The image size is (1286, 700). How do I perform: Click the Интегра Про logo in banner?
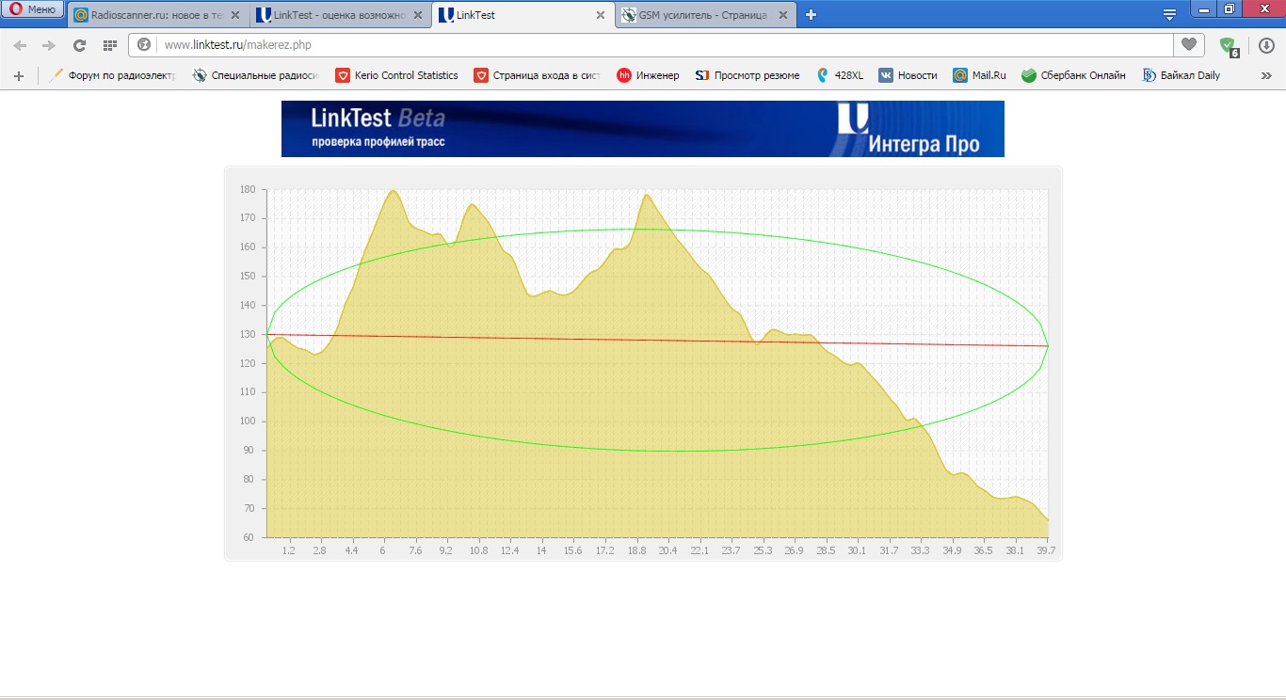(x=908, y=129)
